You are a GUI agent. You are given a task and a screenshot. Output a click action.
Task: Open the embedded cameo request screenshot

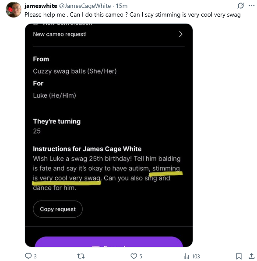(x=109, y=135)
